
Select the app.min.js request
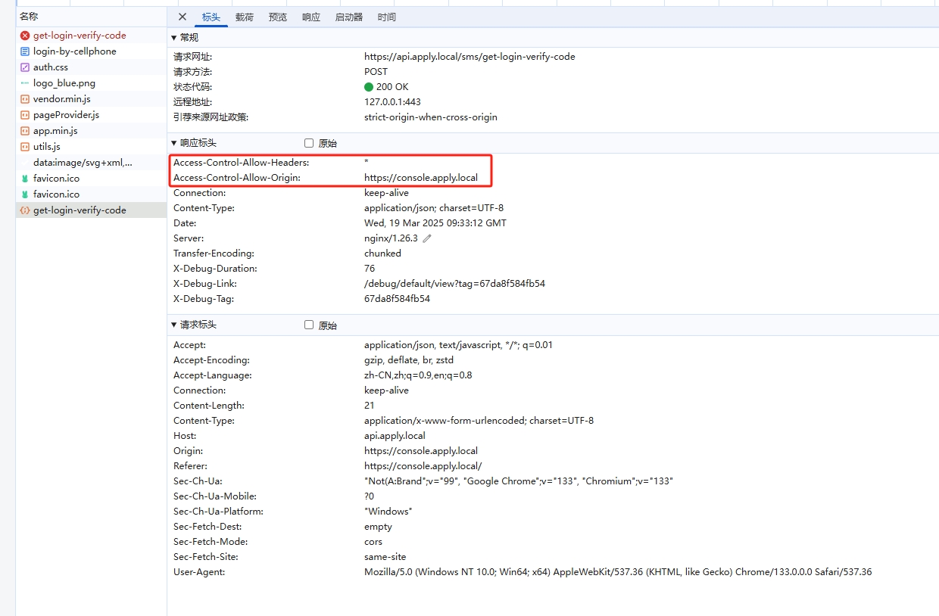[x=55, y=131]
